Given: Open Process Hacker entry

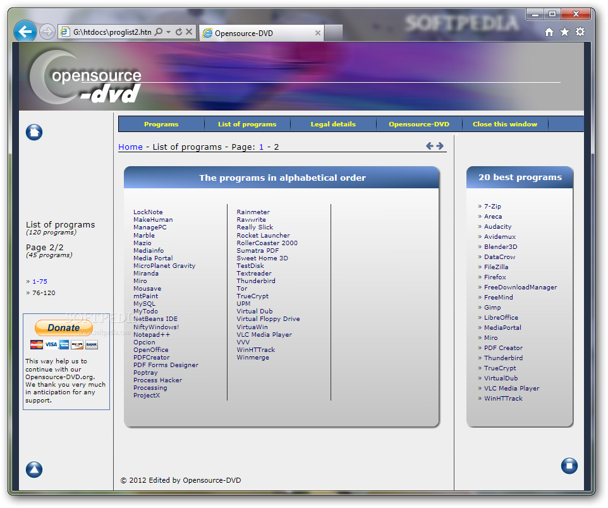Looking at the screenshot, I should [157, 380].
